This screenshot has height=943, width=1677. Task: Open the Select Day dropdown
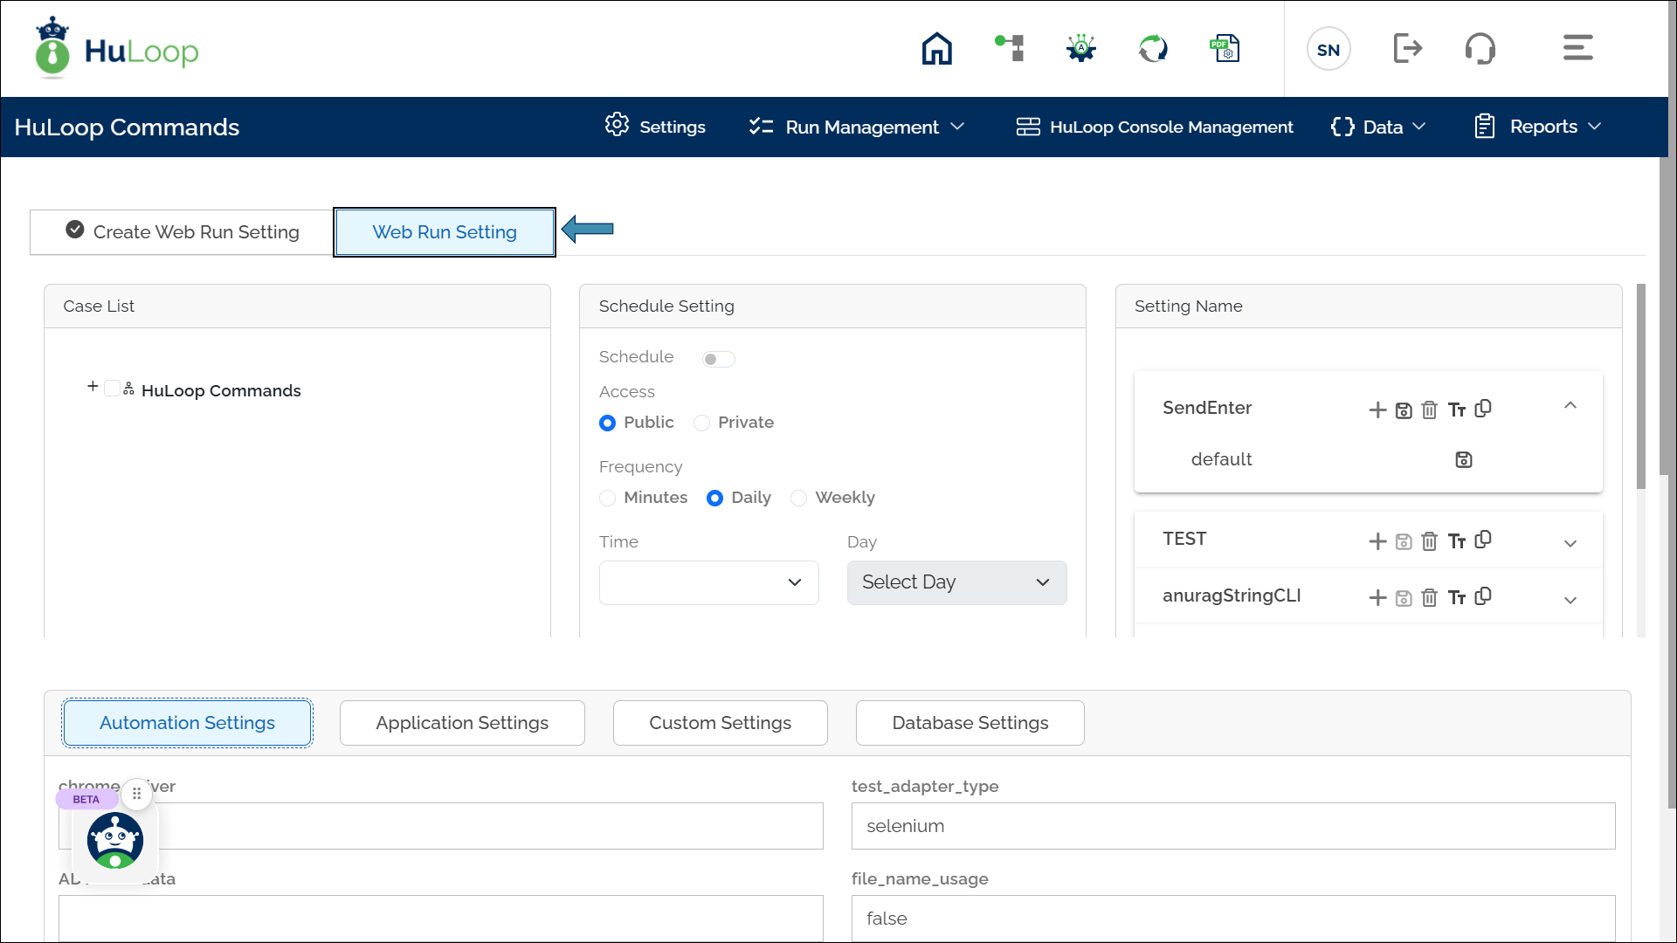pyautogui.click(x=956, y=582)
